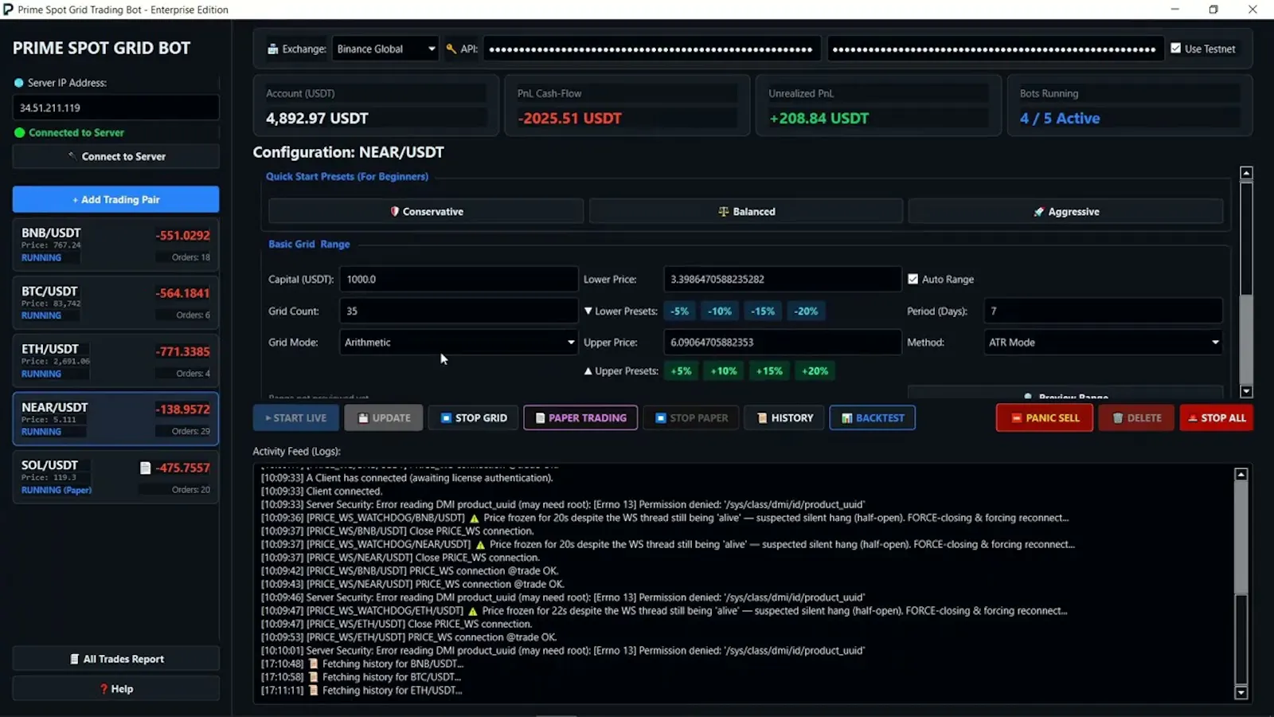Apply the Conservative preset

pyautogui.click(x=426, y=212)
